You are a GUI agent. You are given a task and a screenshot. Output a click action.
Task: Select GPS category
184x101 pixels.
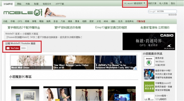pos(20,21)
